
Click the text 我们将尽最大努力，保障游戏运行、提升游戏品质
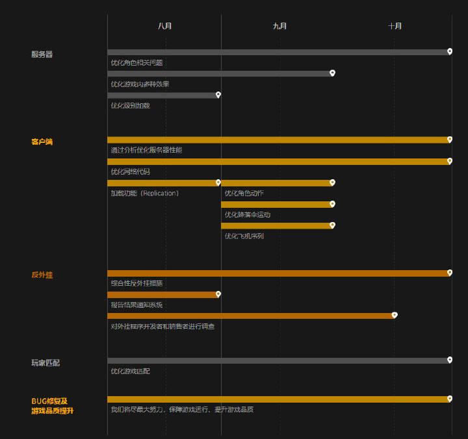click(x=182, y=410)
